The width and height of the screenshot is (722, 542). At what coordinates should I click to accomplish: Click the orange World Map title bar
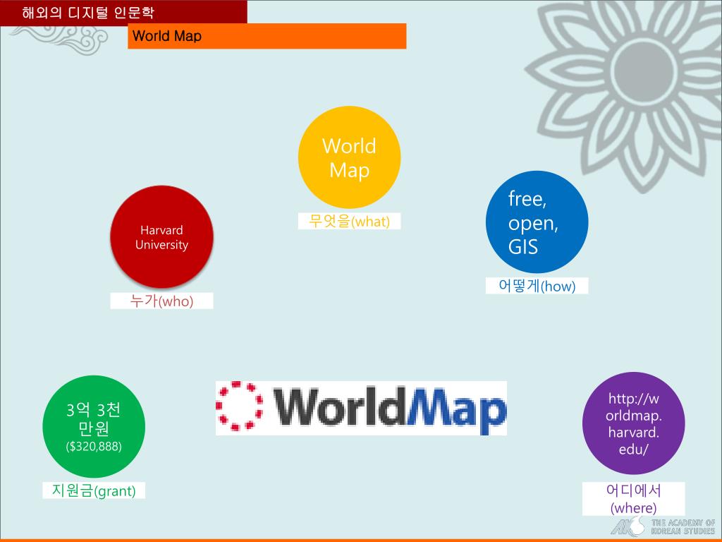click(x=267, y=36)
